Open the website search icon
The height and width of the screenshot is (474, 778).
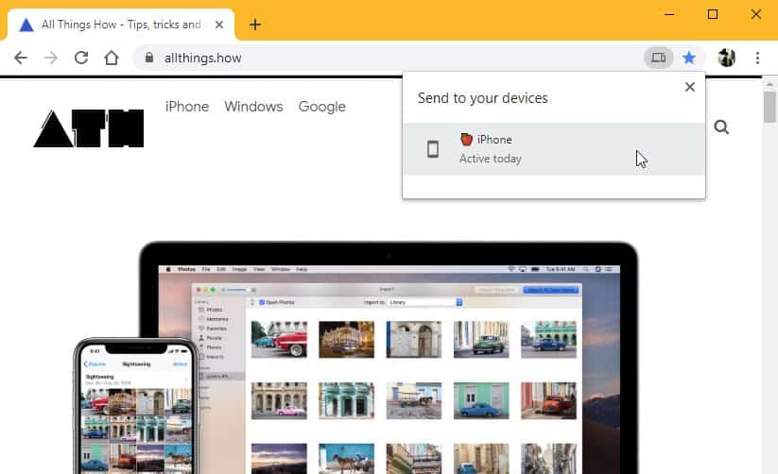click(x=721, y=127)
